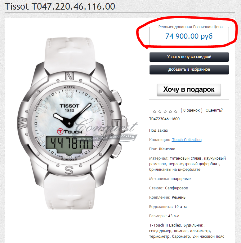Open the 'Под заказ' availability link
This screenshot has width=241, height=243.
pos(158,130)
